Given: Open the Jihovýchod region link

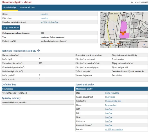Looking at the screenshot, I should (x=110, y=97).
